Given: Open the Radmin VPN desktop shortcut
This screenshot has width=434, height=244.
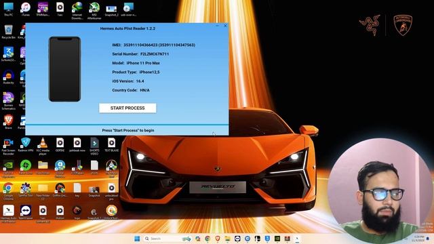Looking at the screenshot, I should coord(26,145).
